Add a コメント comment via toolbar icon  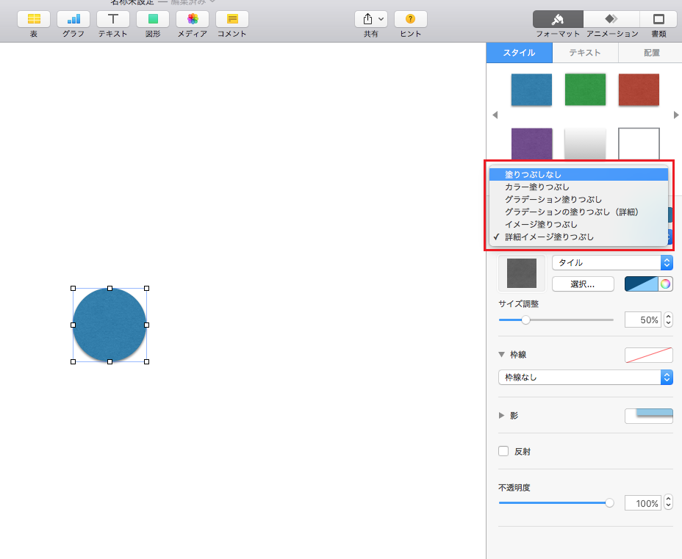click(232, 19)
